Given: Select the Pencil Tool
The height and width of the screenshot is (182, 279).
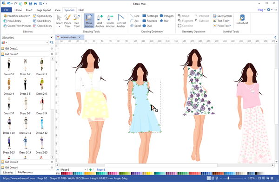Looking at the screenshot, I should [67, 21].
